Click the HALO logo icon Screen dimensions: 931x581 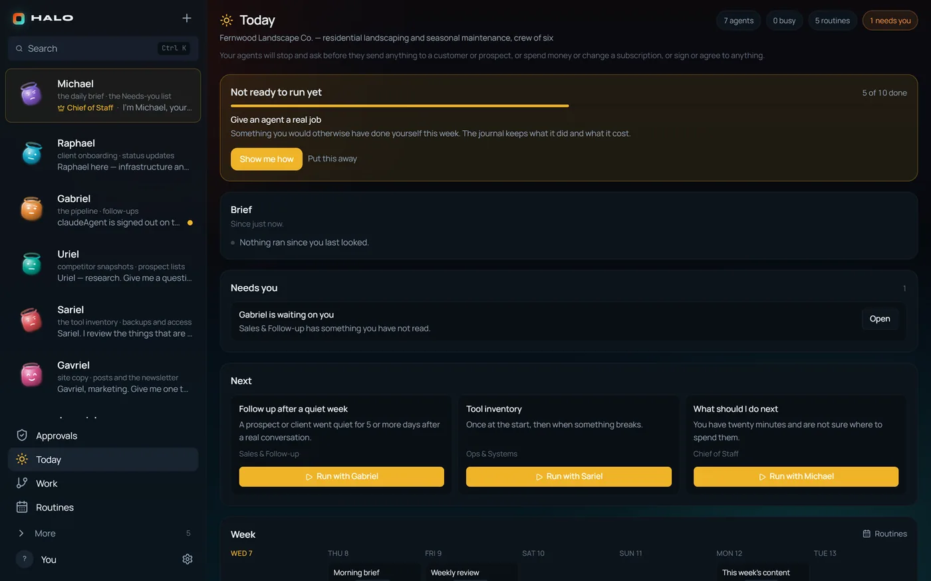pyautogui.click(x=19, y=19)
